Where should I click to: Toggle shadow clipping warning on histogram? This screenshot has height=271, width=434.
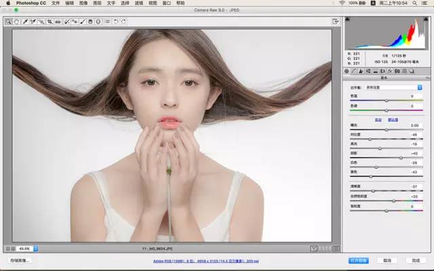[x=349, y=20]
